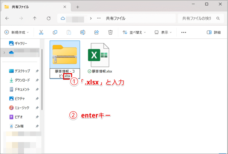This screenshot has width=228, height=154.
Task: Click the address bar chevron arrow
Action: 91,18
